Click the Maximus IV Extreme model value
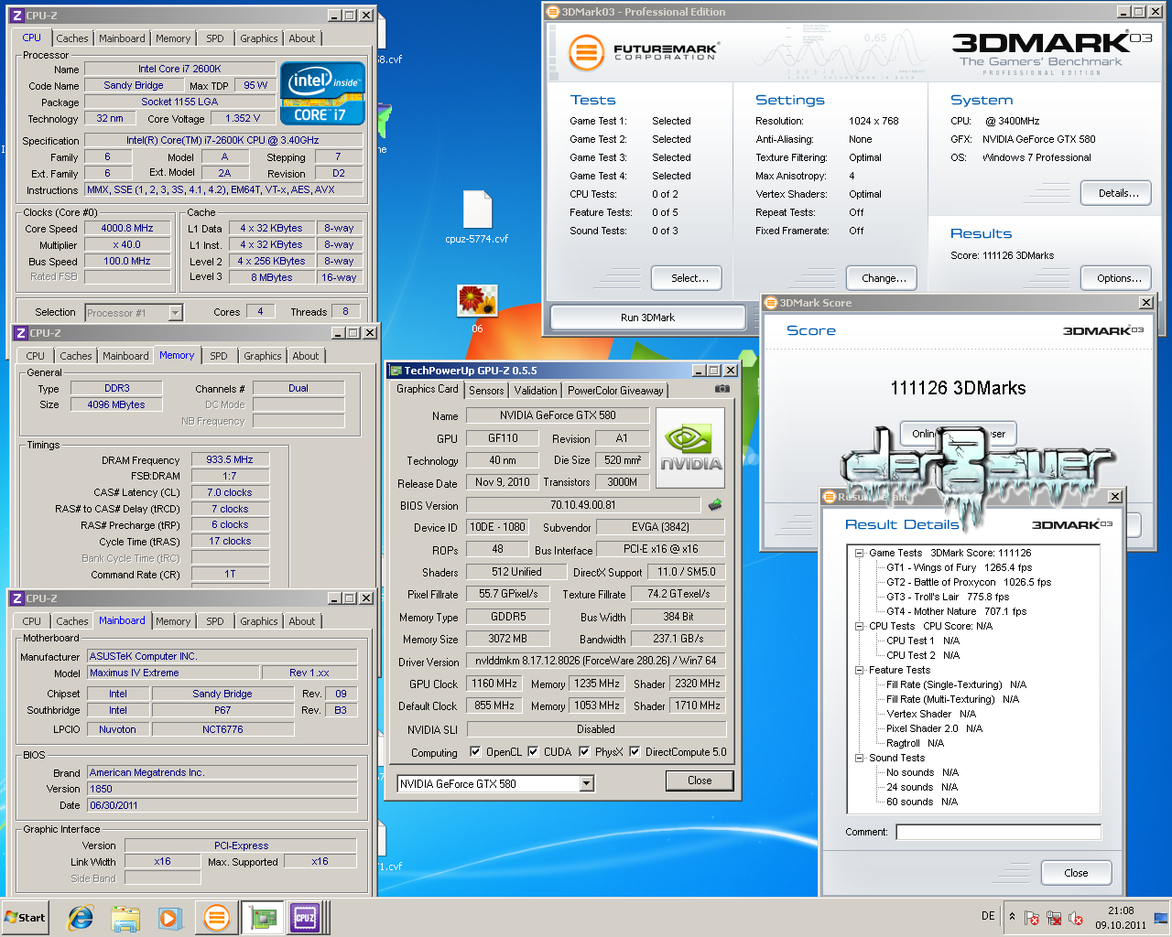 point(173,673)
